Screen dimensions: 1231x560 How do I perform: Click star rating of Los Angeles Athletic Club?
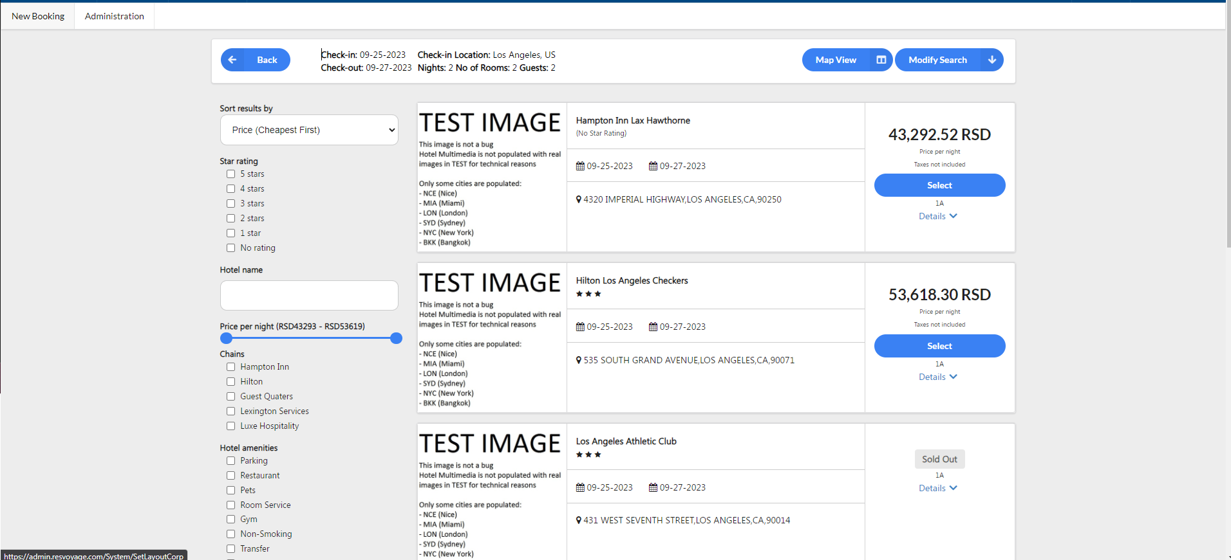click(588, 455)
